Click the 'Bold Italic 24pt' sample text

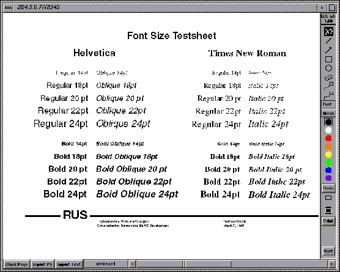pyautogui.click(x=279, y=195)
